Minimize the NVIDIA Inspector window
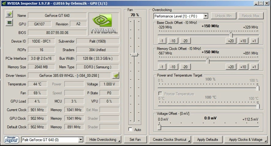This screenshot has height=146, width=271. (x=256, y=3)
